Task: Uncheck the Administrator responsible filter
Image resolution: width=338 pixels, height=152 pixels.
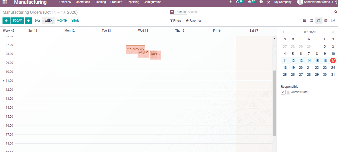Action: [283, 92]
